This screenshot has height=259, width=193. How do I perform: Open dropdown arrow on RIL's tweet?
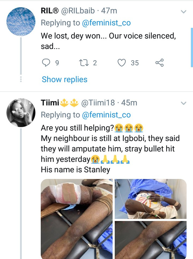pos(184,12)
